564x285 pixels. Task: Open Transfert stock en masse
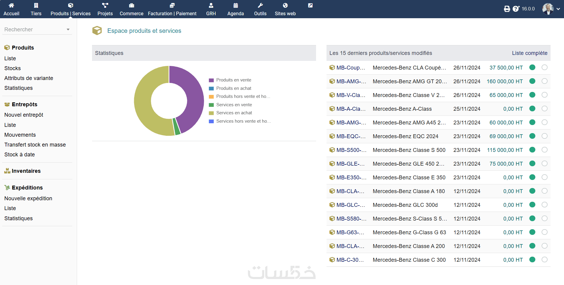pyautogui.click(x=35, y=145)
